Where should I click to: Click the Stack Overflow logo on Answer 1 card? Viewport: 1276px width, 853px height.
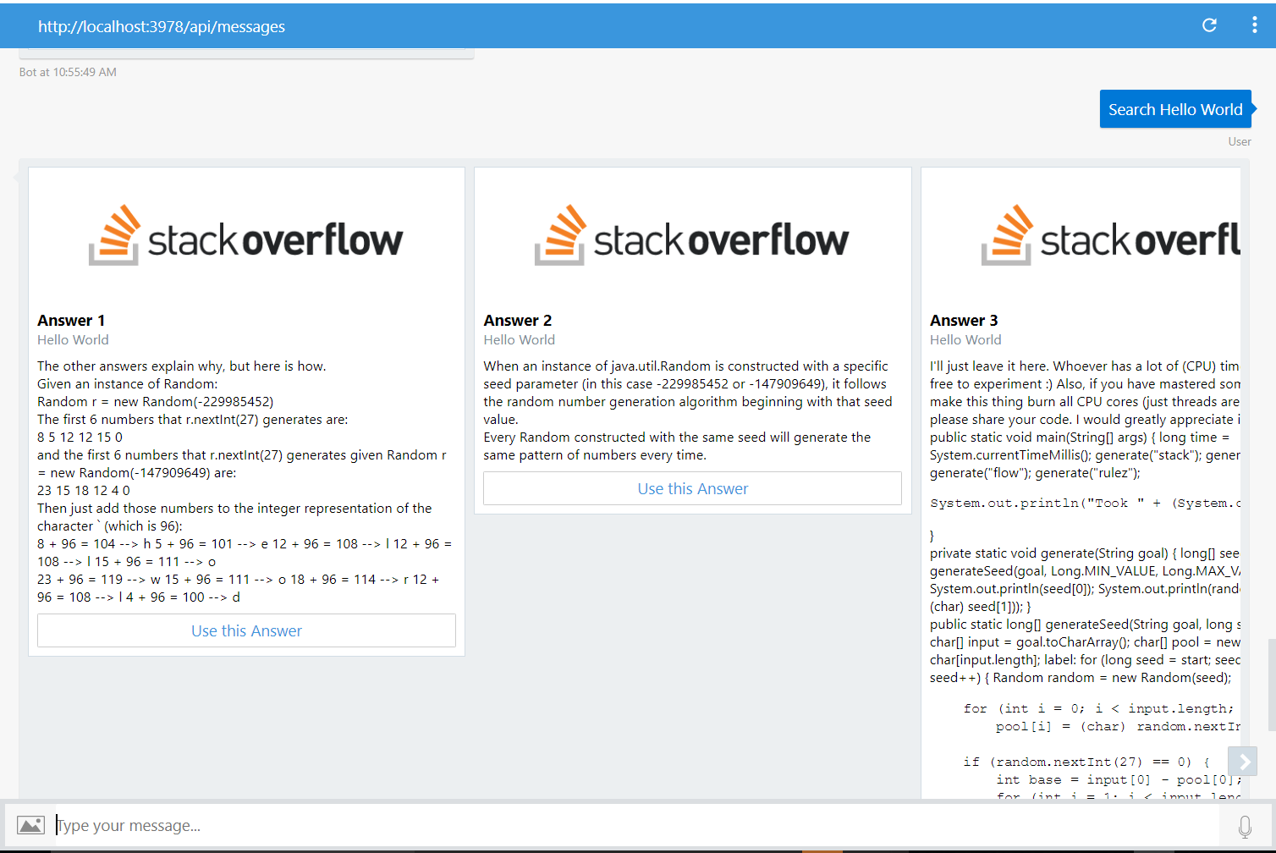pos(246,234)
